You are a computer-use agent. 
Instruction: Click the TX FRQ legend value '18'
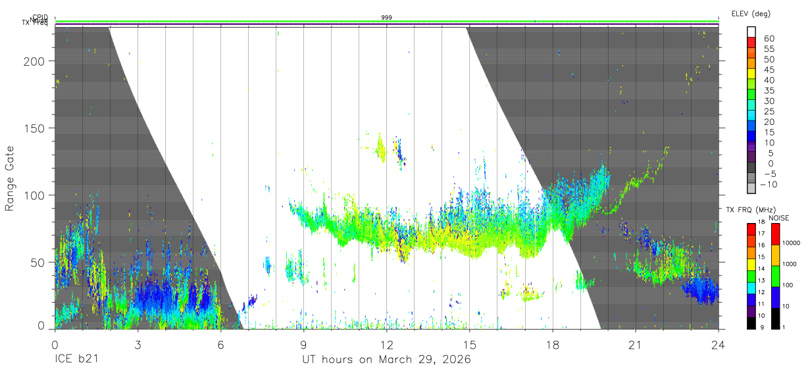pyautogui.click(x=761, y=222)
